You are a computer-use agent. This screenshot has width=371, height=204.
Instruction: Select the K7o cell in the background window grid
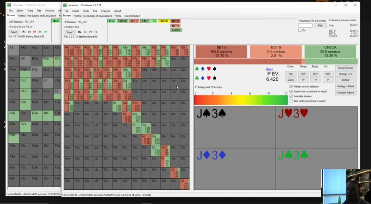click(25, 127)
